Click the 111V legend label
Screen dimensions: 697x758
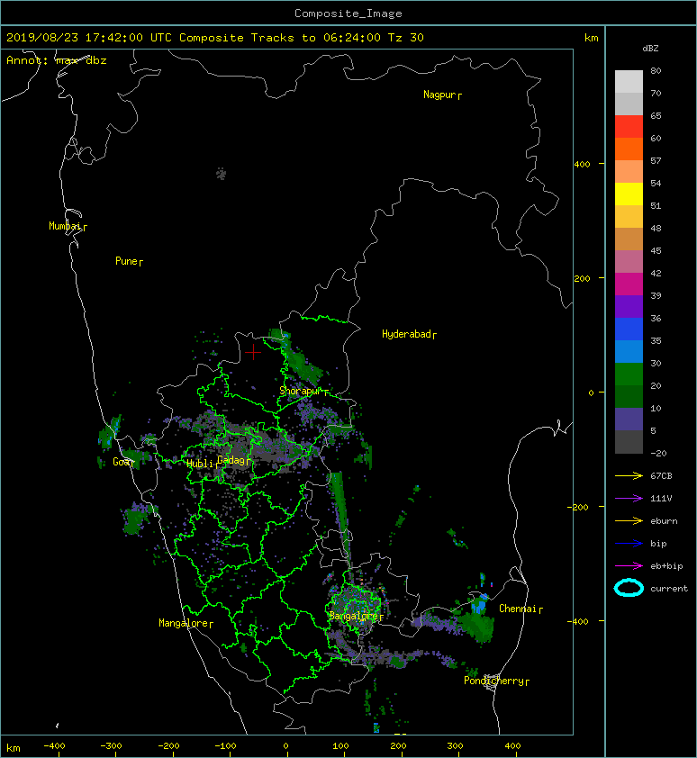click(x=661, y=499)
